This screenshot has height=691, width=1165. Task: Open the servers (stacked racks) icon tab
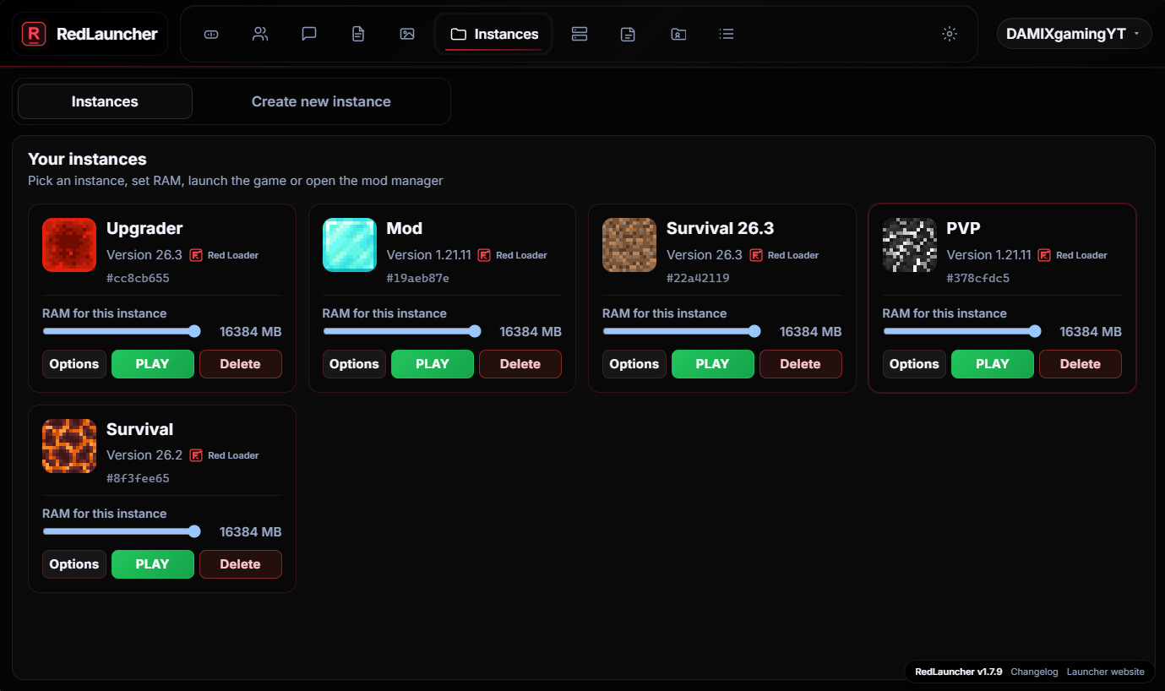[x=580, y=34]
